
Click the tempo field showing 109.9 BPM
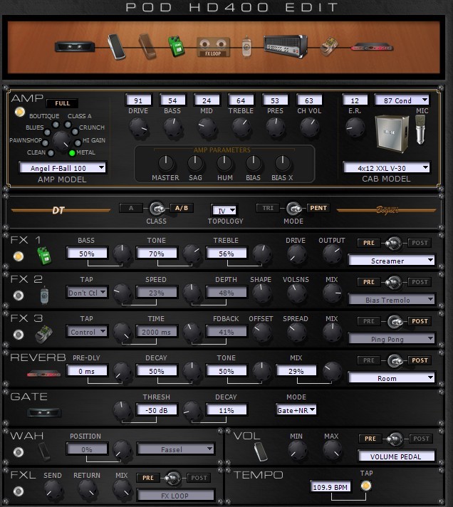click(330, 487)
